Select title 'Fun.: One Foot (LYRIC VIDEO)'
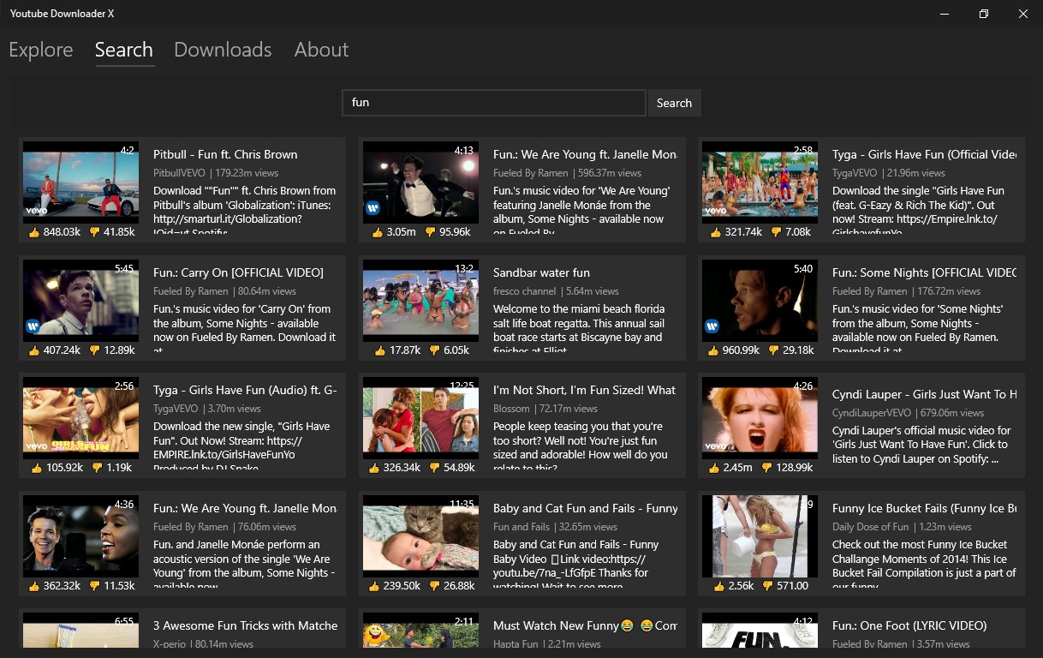Image resolution: width=1043 pixels, height=658 pixels. pyautogui.click(x=909, y=625)
